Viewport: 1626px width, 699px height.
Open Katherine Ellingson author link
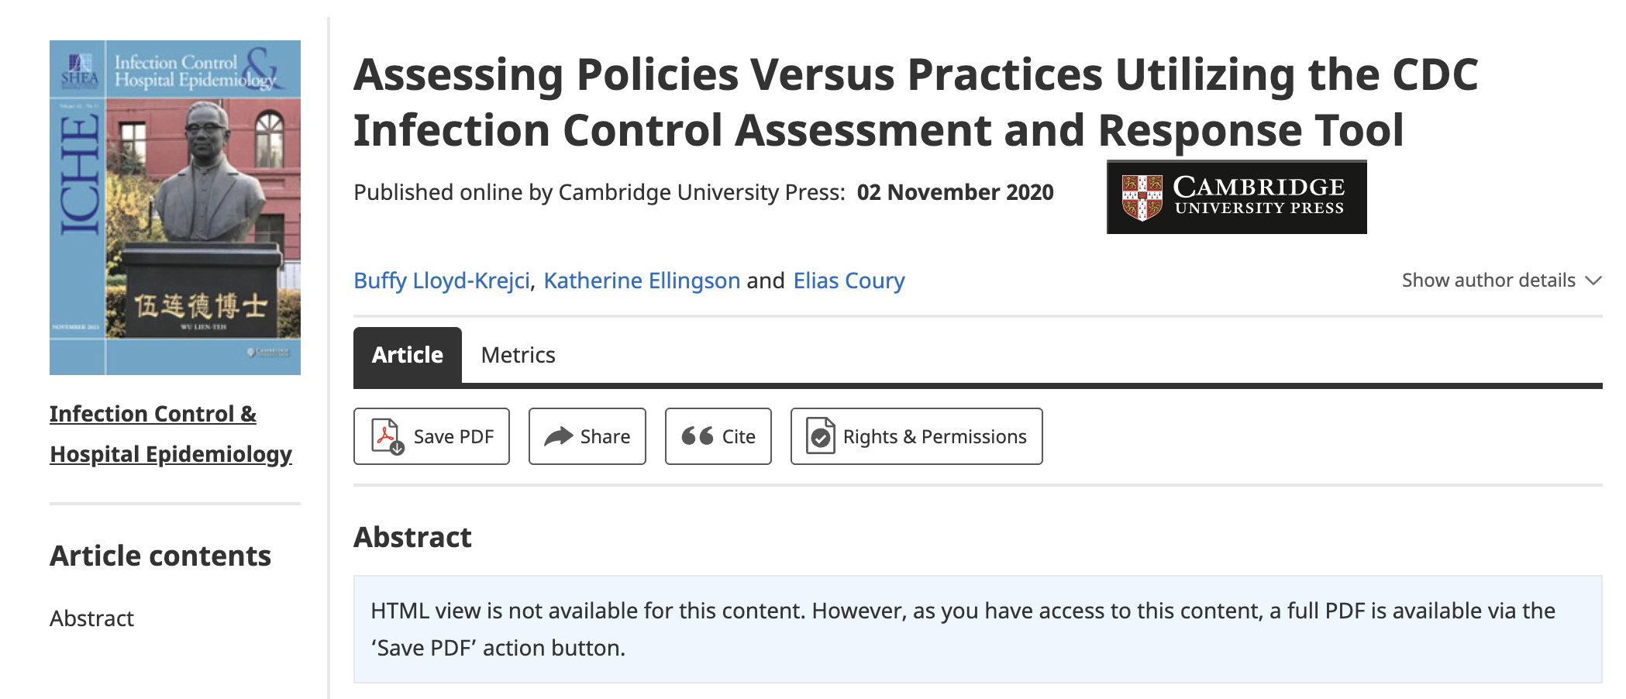642,281
